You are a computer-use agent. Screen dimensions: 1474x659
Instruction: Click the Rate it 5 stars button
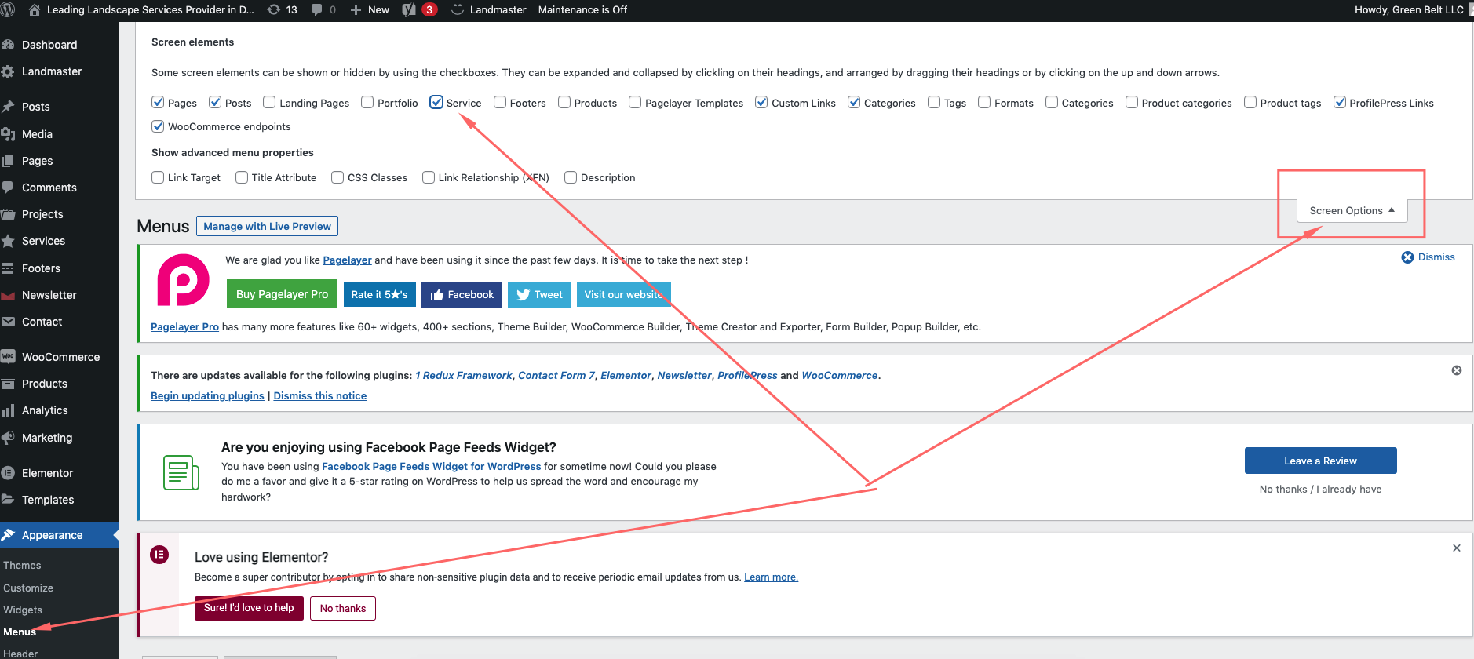[379, 294]
